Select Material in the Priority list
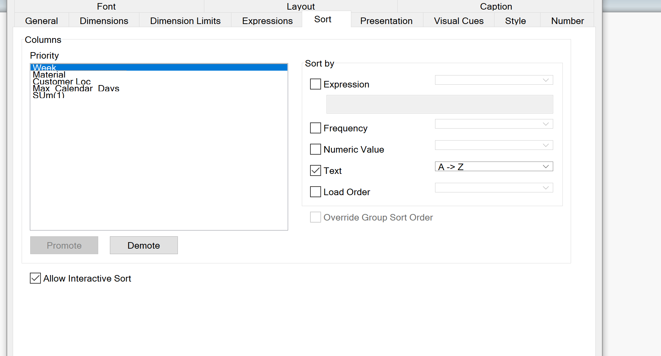 click(x=49, y=74)
